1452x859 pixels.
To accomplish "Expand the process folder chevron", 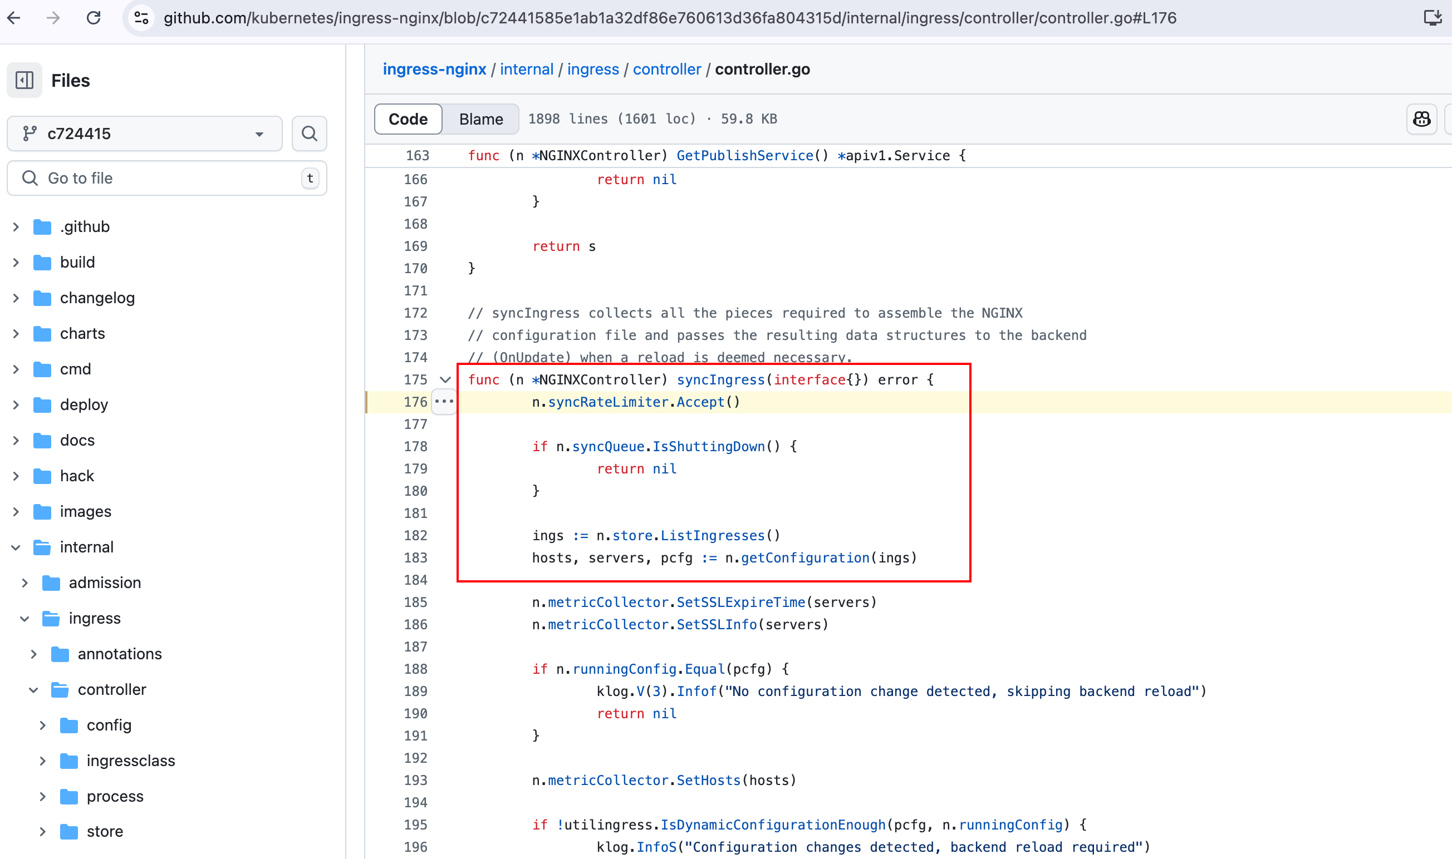I will pyautogui.click(x=43, y=797).
